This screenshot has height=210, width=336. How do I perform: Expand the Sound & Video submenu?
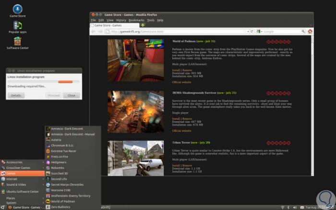(22, 184)
